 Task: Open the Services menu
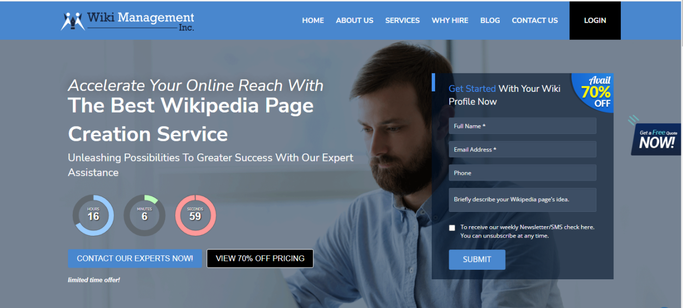(x=403, y=21)
